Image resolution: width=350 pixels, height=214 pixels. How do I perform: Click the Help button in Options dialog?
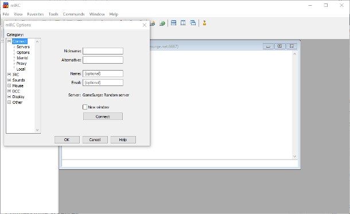[x=123, y=139]
